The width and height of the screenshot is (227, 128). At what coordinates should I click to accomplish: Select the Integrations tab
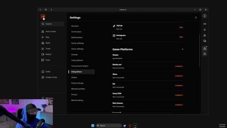pos(83,72)
